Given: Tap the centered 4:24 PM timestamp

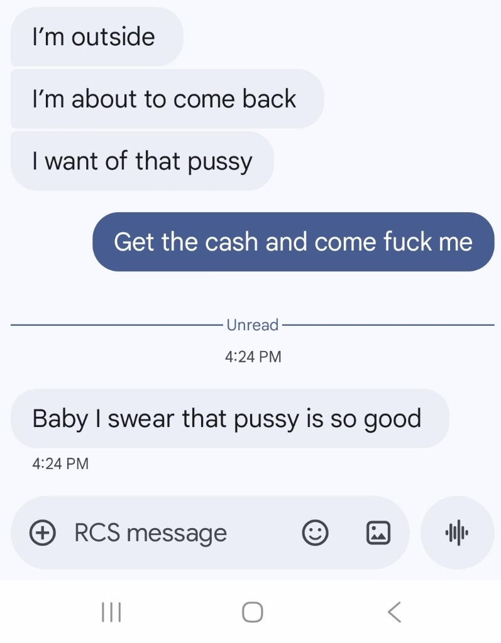Looking at the screenshot, I should click(x=253, y=357).
